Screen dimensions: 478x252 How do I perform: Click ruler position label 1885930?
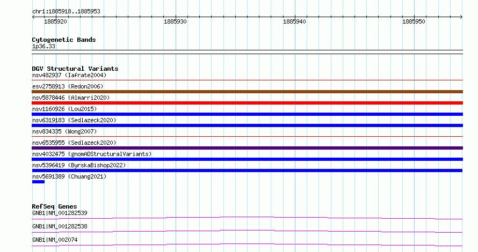pos(175,21)
